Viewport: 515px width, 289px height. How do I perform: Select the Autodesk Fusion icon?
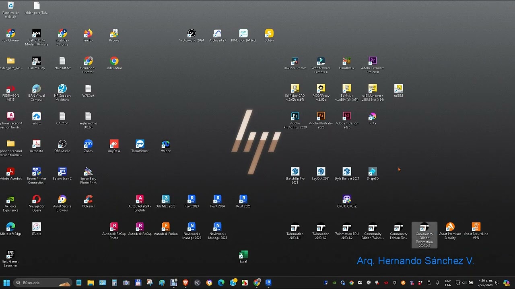pyautogui.click(x=166, y=229)
